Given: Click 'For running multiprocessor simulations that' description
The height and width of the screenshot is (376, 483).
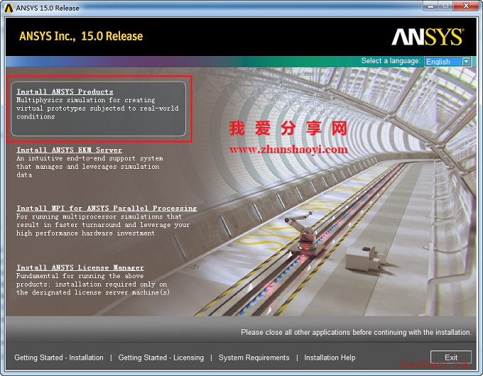Looking at the screenshot, I should click(99, 216).
